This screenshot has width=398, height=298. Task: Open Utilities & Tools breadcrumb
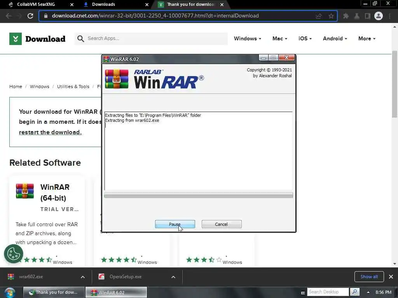click(73, 87)
